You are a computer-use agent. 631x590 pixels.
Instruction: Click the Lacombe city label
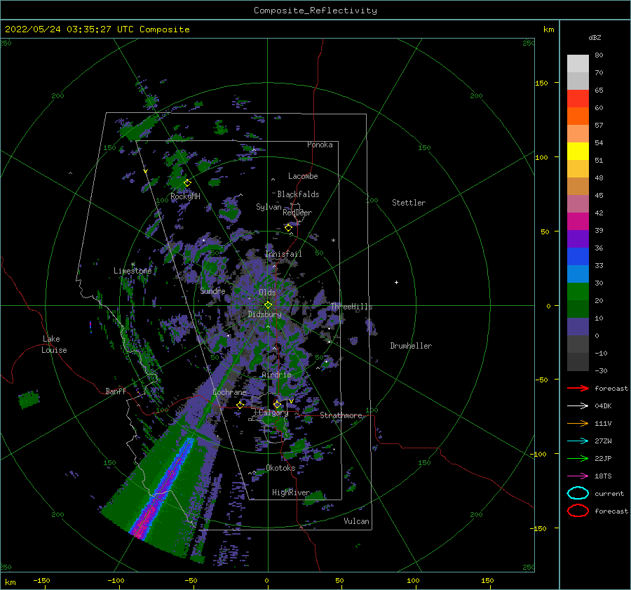pyautogui.click(x=303, y=176)
